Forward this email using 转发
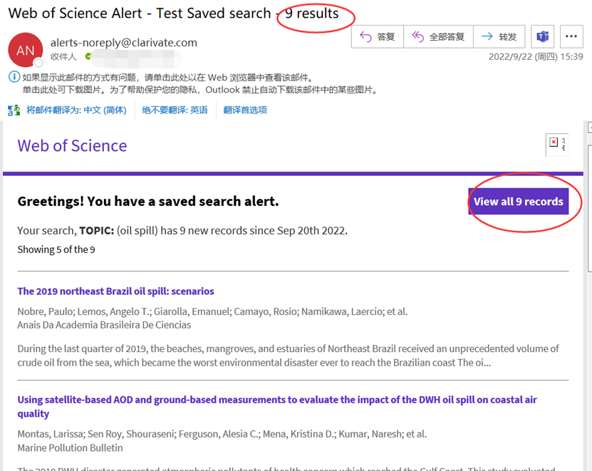The width and height of the screenshot is (592, 471). click(x=499, y=36)
